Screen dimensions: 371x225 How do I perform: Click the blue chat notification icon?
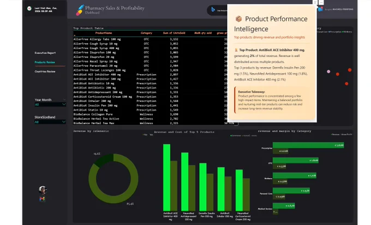[x=320, y=9]
